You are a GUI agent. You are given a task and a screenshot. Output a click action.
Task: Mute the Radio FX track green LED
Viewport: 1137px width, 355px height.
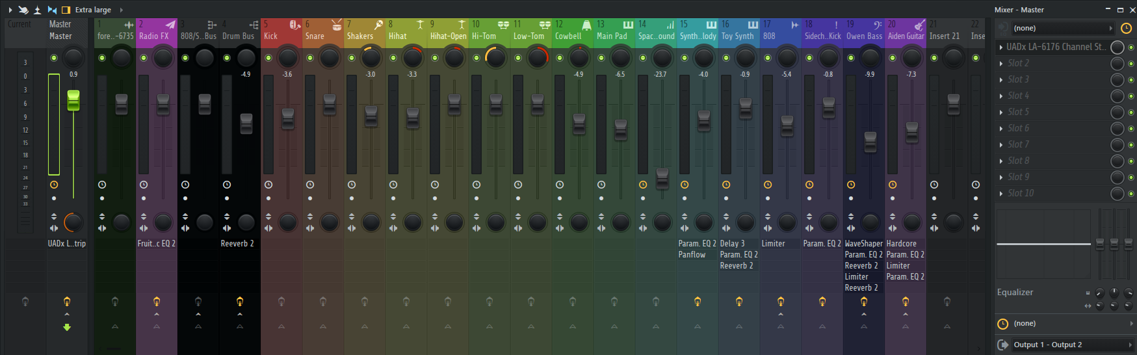pyautogui.click(x=144, y=58)
